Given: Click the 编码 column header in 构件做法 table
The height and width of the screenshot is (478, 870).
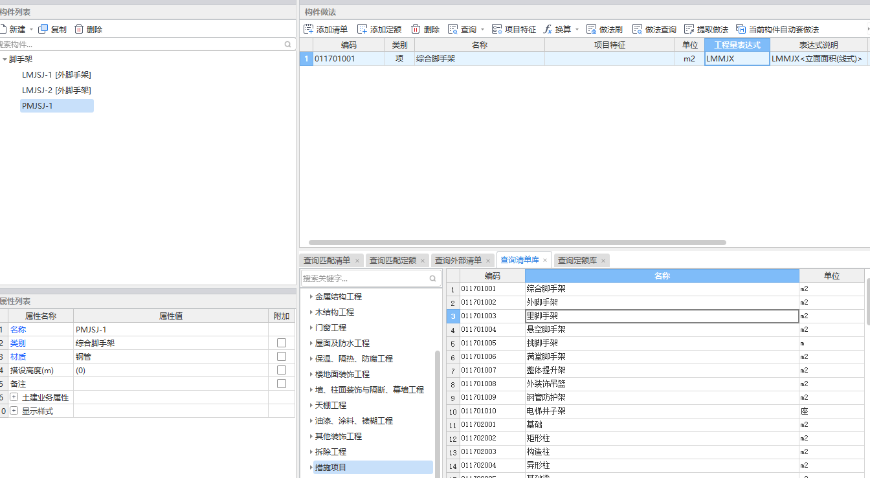Looking at the screenshot, I should pyautogui.click(x=349, y=45).
